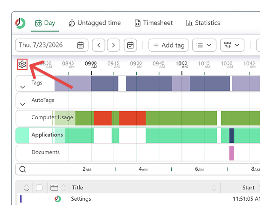The image size is (271, 216).
Task: Click the Add tag button
Action: tap(168, 45)
